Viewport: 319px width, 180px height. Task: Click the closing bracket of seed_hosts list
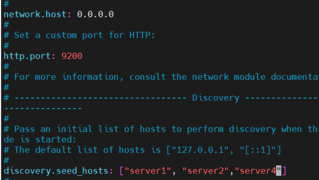point(284,171)
